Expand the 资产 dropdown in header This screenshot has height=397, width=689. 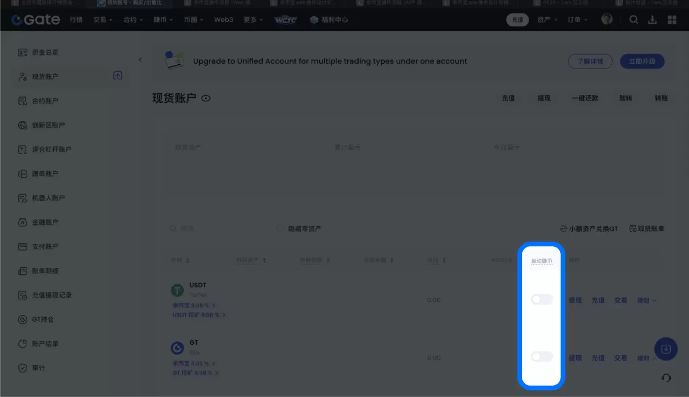tap(547, 20)
